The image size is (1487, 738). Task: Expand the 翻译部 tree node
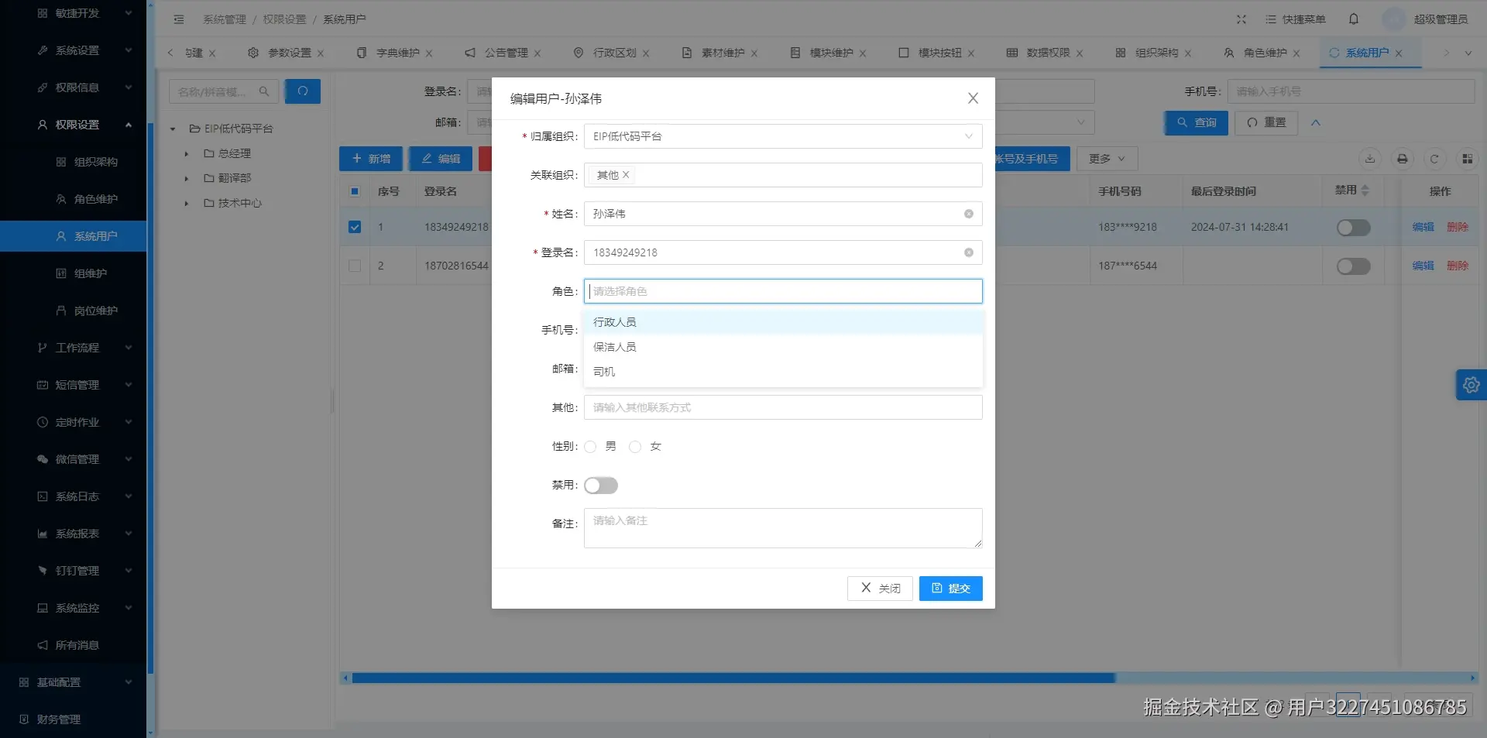[x=187, y=179]
